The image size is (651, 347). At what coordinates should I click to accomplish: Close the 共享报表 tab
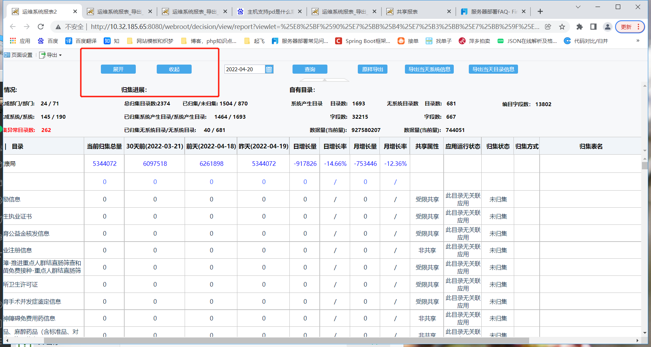[x=449, y=12]
